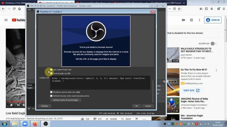Open YouTube apps grid icon
227x127 pixels.
(x=192, y=20)
